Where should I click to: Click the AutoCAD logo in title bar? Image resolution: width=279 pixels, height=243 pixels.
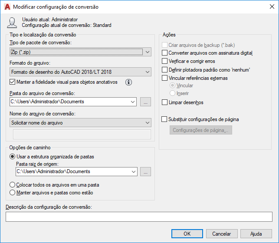click(7, 7)
